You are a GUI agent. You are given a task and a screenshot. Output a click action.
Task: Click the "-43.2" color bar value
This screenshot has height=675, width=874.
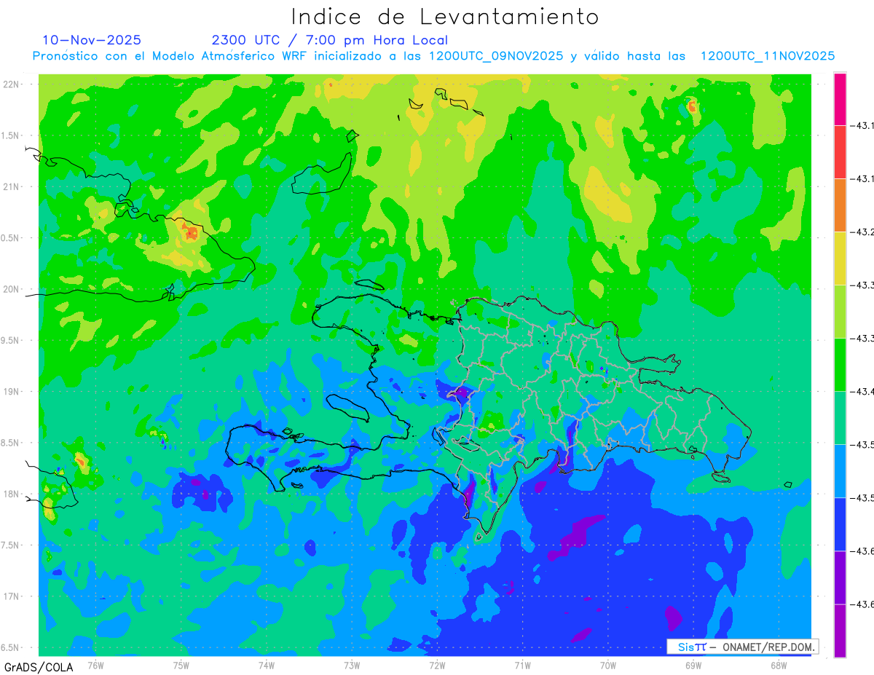pyautogui.click(x=864, y=232)
